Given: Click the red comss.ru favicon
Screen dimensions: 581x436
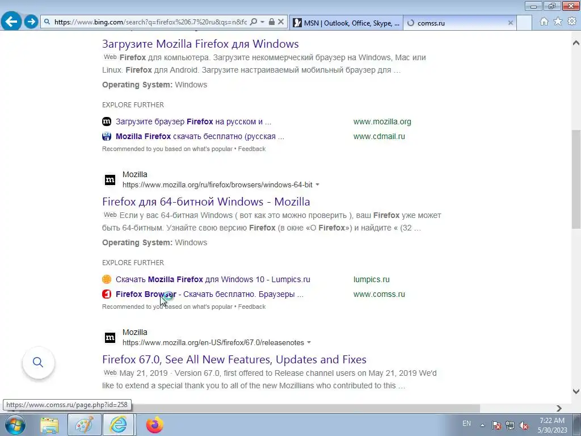Looking at the screenshot, I should (x=107, y=294).
